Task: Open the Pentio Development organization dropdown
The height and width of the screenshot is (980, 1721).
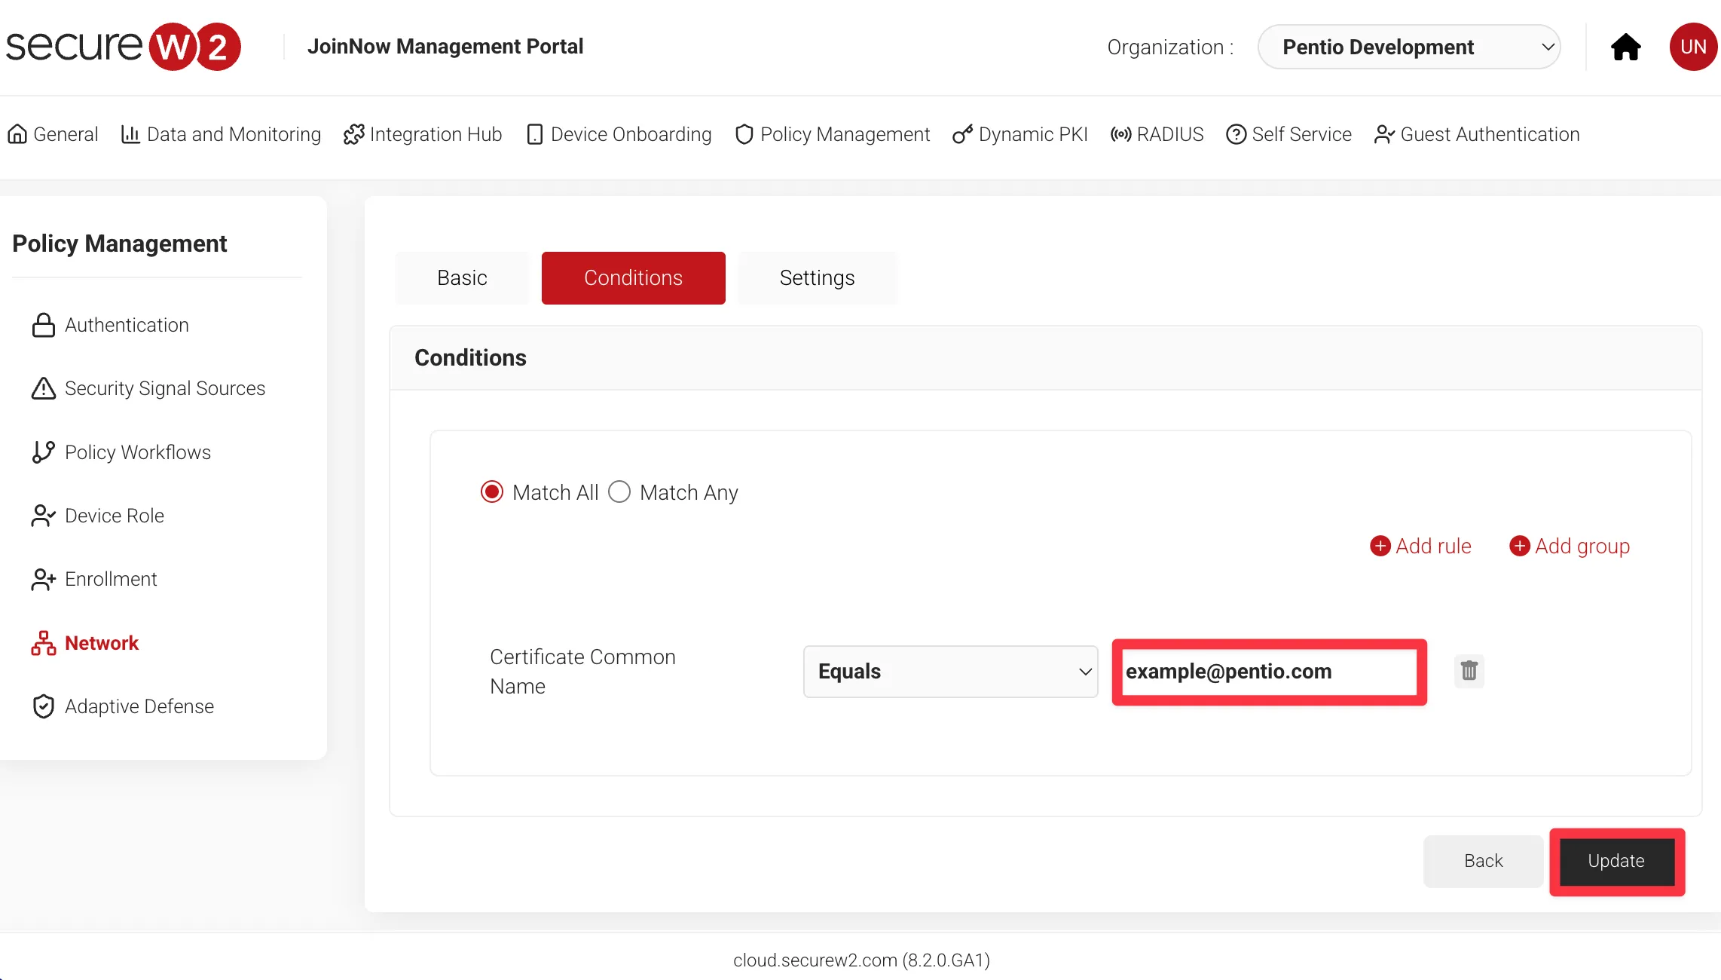Action: point(1408,47)
